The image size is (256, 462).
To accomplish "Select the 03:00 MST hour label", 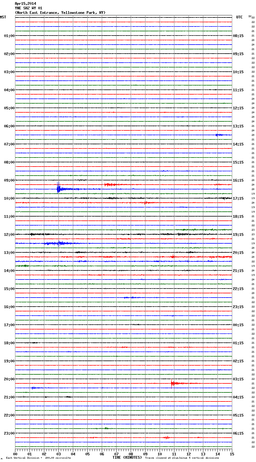I will (9, 72).
